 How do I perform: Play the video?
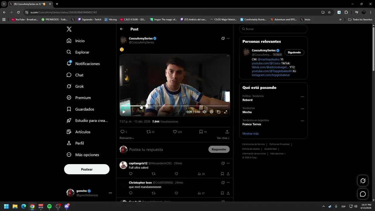tap(124, 112)
